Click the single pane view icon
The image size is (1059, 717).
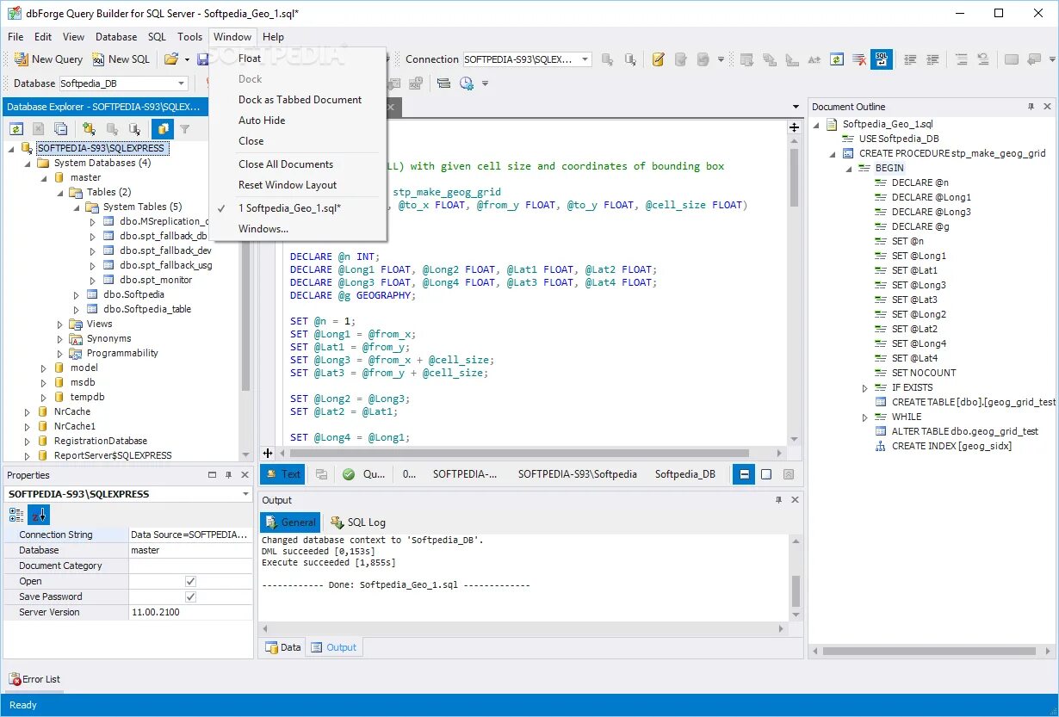(766, 474)
